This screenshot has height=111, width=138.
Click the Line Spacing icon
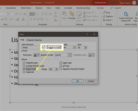pyautogui.click(x=50, y=14)
